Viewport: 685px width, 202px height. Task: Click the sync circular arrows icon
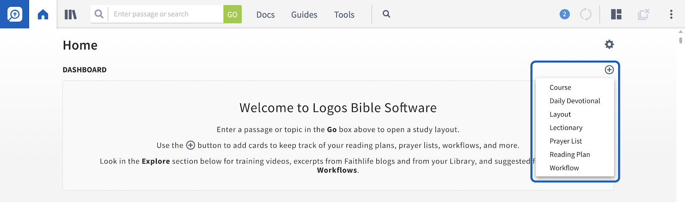pyautogui.click(x=586, y=14)
